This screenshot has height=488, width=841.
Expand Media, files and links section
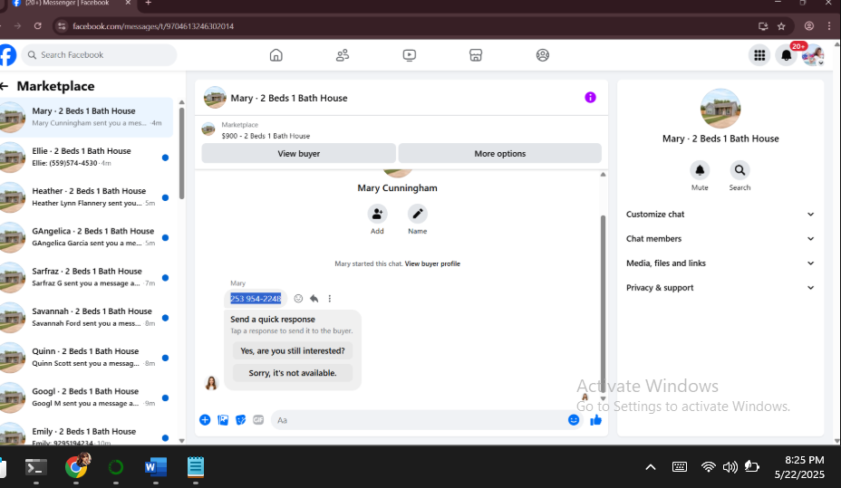pyautogui.click(x=720, y=263)
